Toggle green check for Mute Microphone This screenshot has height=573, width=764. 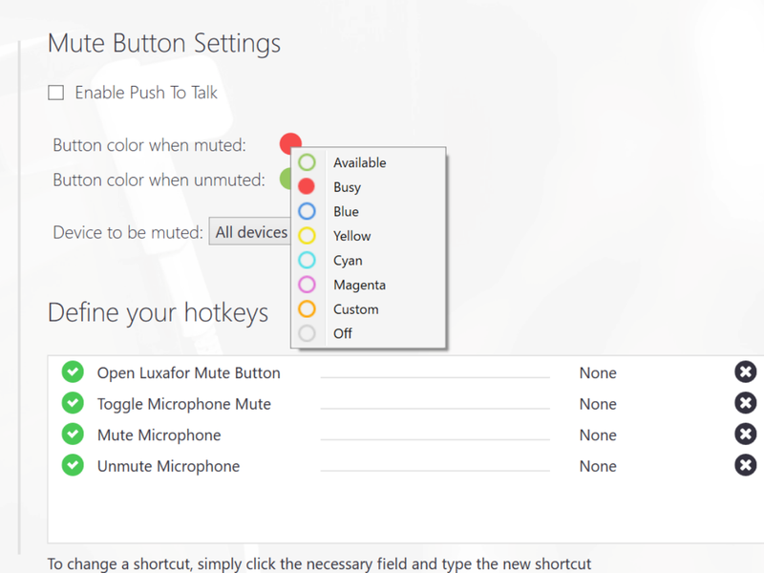pyautogui.click(x=73, y=435)
